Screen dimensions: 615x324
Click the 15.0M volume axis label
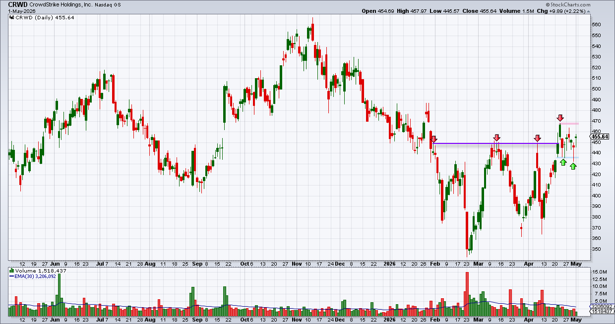[x=599, y=272]
